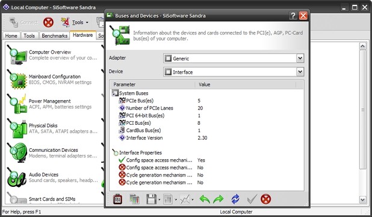Click the red cancel icon in dialog toolbar

(265, 199)
